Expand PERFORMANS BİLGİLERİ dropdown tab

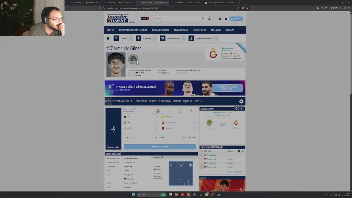[123, 101]
